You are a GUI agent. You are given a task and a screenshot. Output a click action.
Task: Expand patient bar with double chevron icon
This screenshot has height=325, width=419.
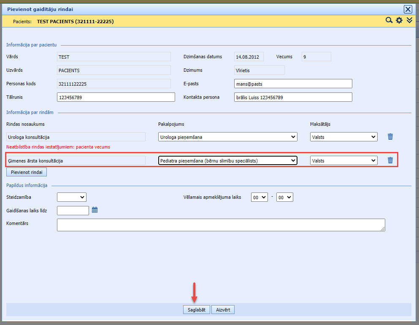pyautogui.click(x=409, y=20)
